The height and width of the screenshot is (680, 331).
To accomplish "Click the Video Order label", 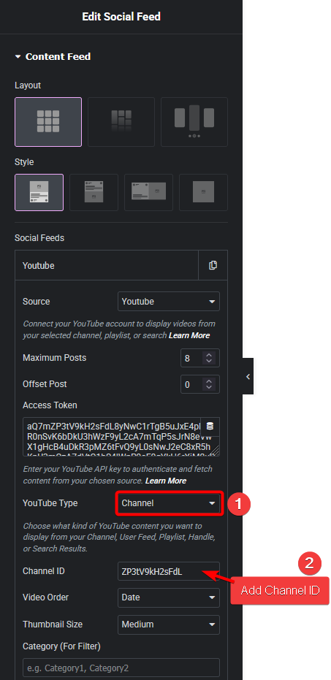I will (x=47, y=597).
